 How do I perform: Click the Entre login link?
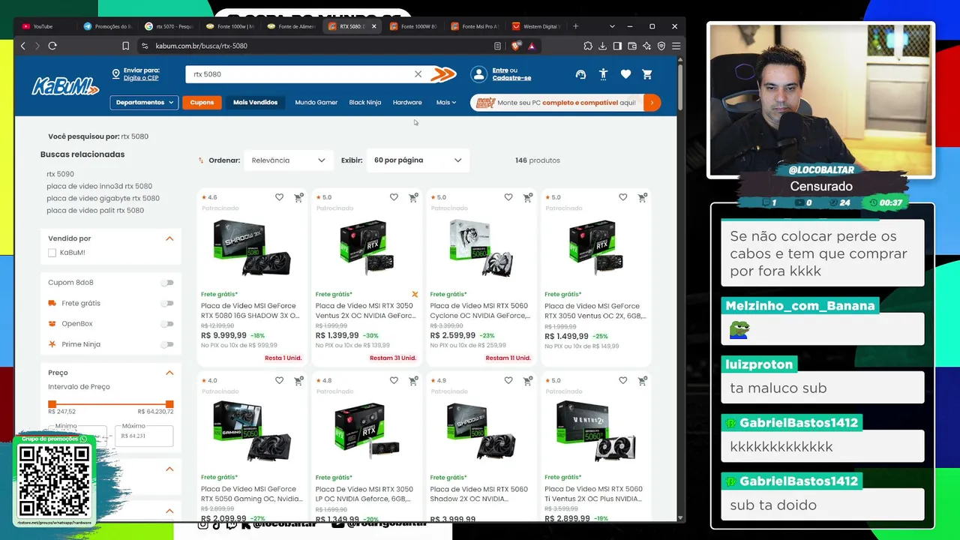[499, 70]
